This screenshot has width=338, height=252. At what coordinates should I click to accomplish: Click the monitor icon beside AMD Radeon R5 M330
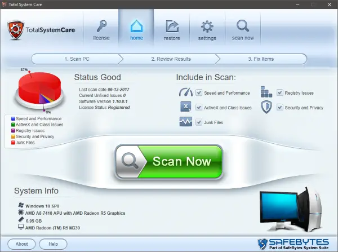21,227
